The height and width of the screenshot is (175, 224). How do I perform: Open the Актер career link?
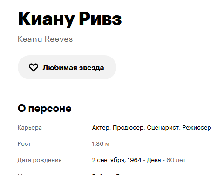pyautogui.click(x=101, y=128)
